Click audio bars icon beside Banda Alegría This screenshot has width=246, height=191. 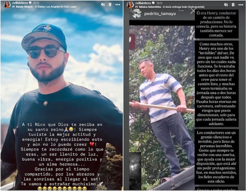click(x=14, y=6)
